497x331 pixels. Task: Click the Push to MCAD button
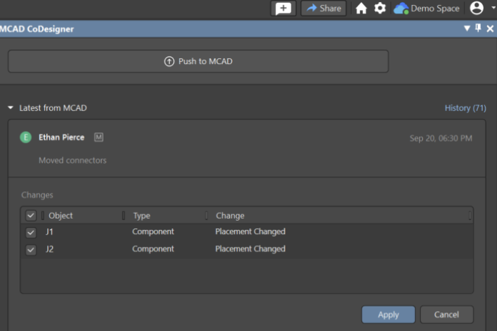coord(198,61)
